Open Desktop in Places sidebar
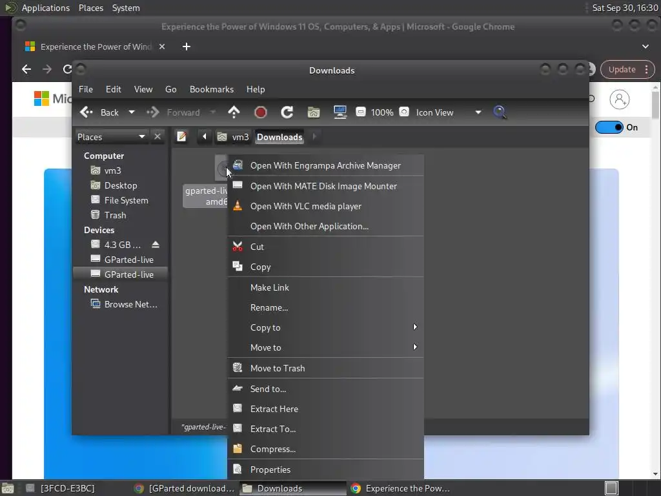The height and width of the screenshot is (496, 661). (x=121, y=185)
